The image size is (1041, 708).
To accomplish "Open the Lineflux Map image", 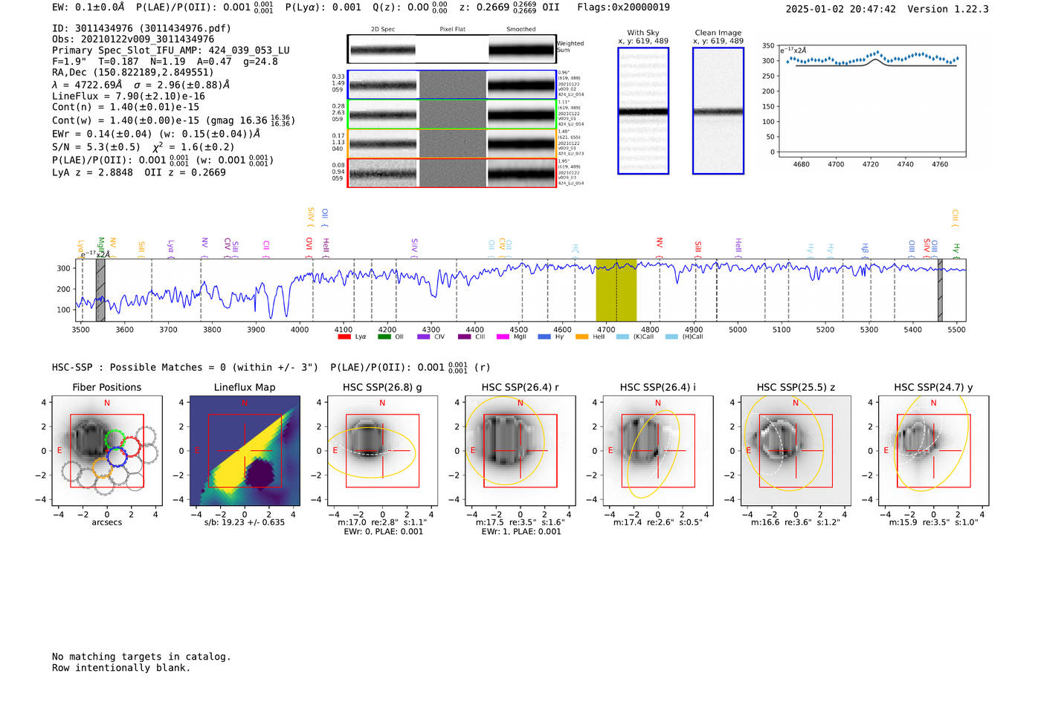I will click(245, 450).
